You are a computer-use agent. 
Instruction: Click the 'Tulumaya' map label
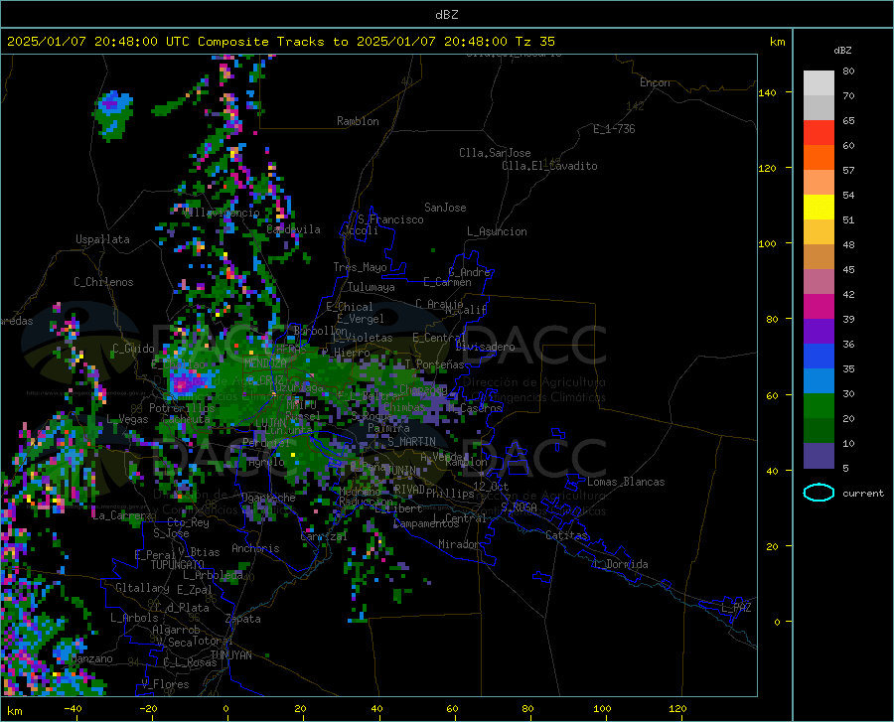click(372, 287)
